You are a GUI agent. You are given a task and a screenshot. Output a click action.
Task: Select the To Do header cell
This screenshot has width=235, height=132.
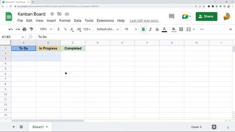tap(23, 48)
